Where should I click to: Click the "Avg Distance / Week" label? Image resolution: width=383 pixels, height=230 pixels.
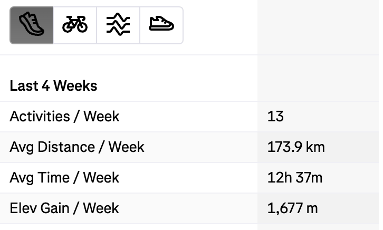point(76,147)
